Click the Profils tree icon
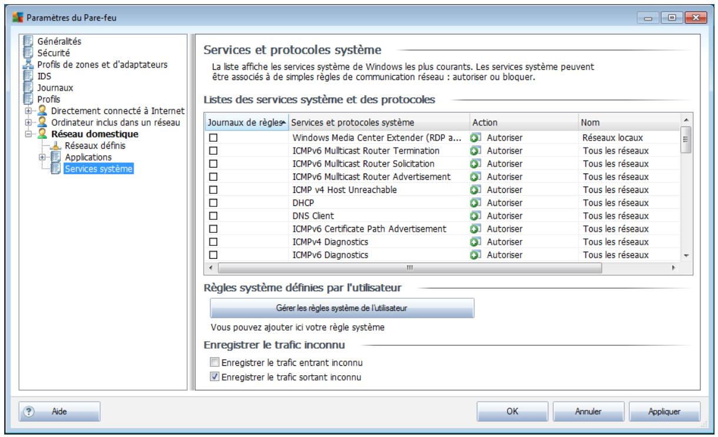Viewport: 718px width, 437px height. click(x=29, y=99)
